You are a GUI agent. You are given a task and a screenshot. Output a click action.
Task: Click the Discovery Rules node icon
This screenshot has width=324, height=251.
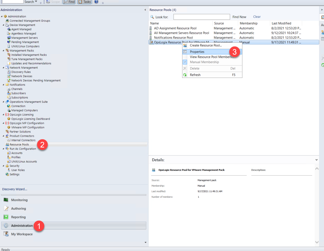point(9,72)
